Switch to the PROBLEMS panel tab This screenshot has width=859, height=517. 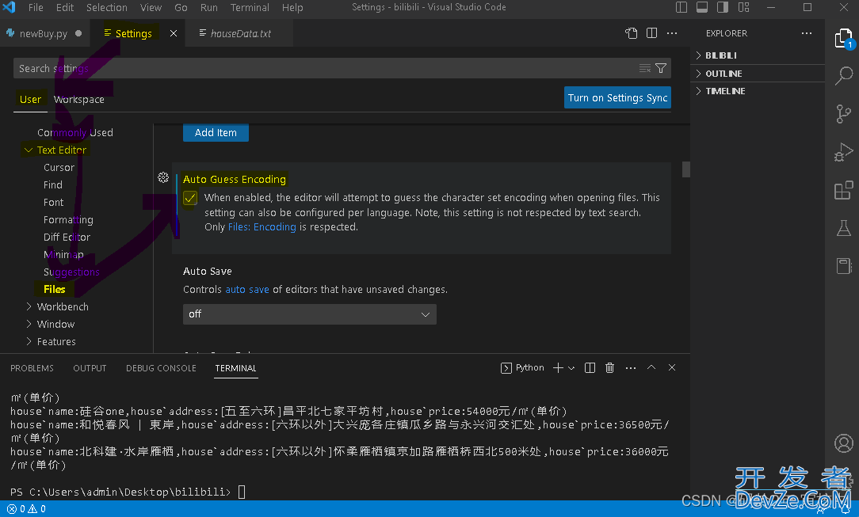(x=32, y=368)
